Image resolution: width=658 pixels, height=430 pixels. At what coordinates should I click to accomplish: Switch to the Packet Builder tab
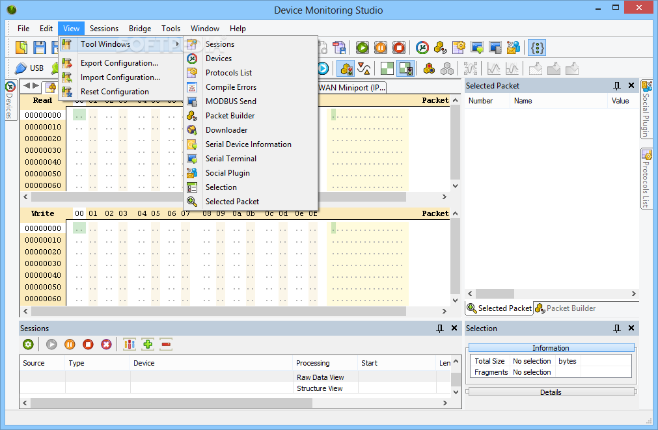point(566,308)
